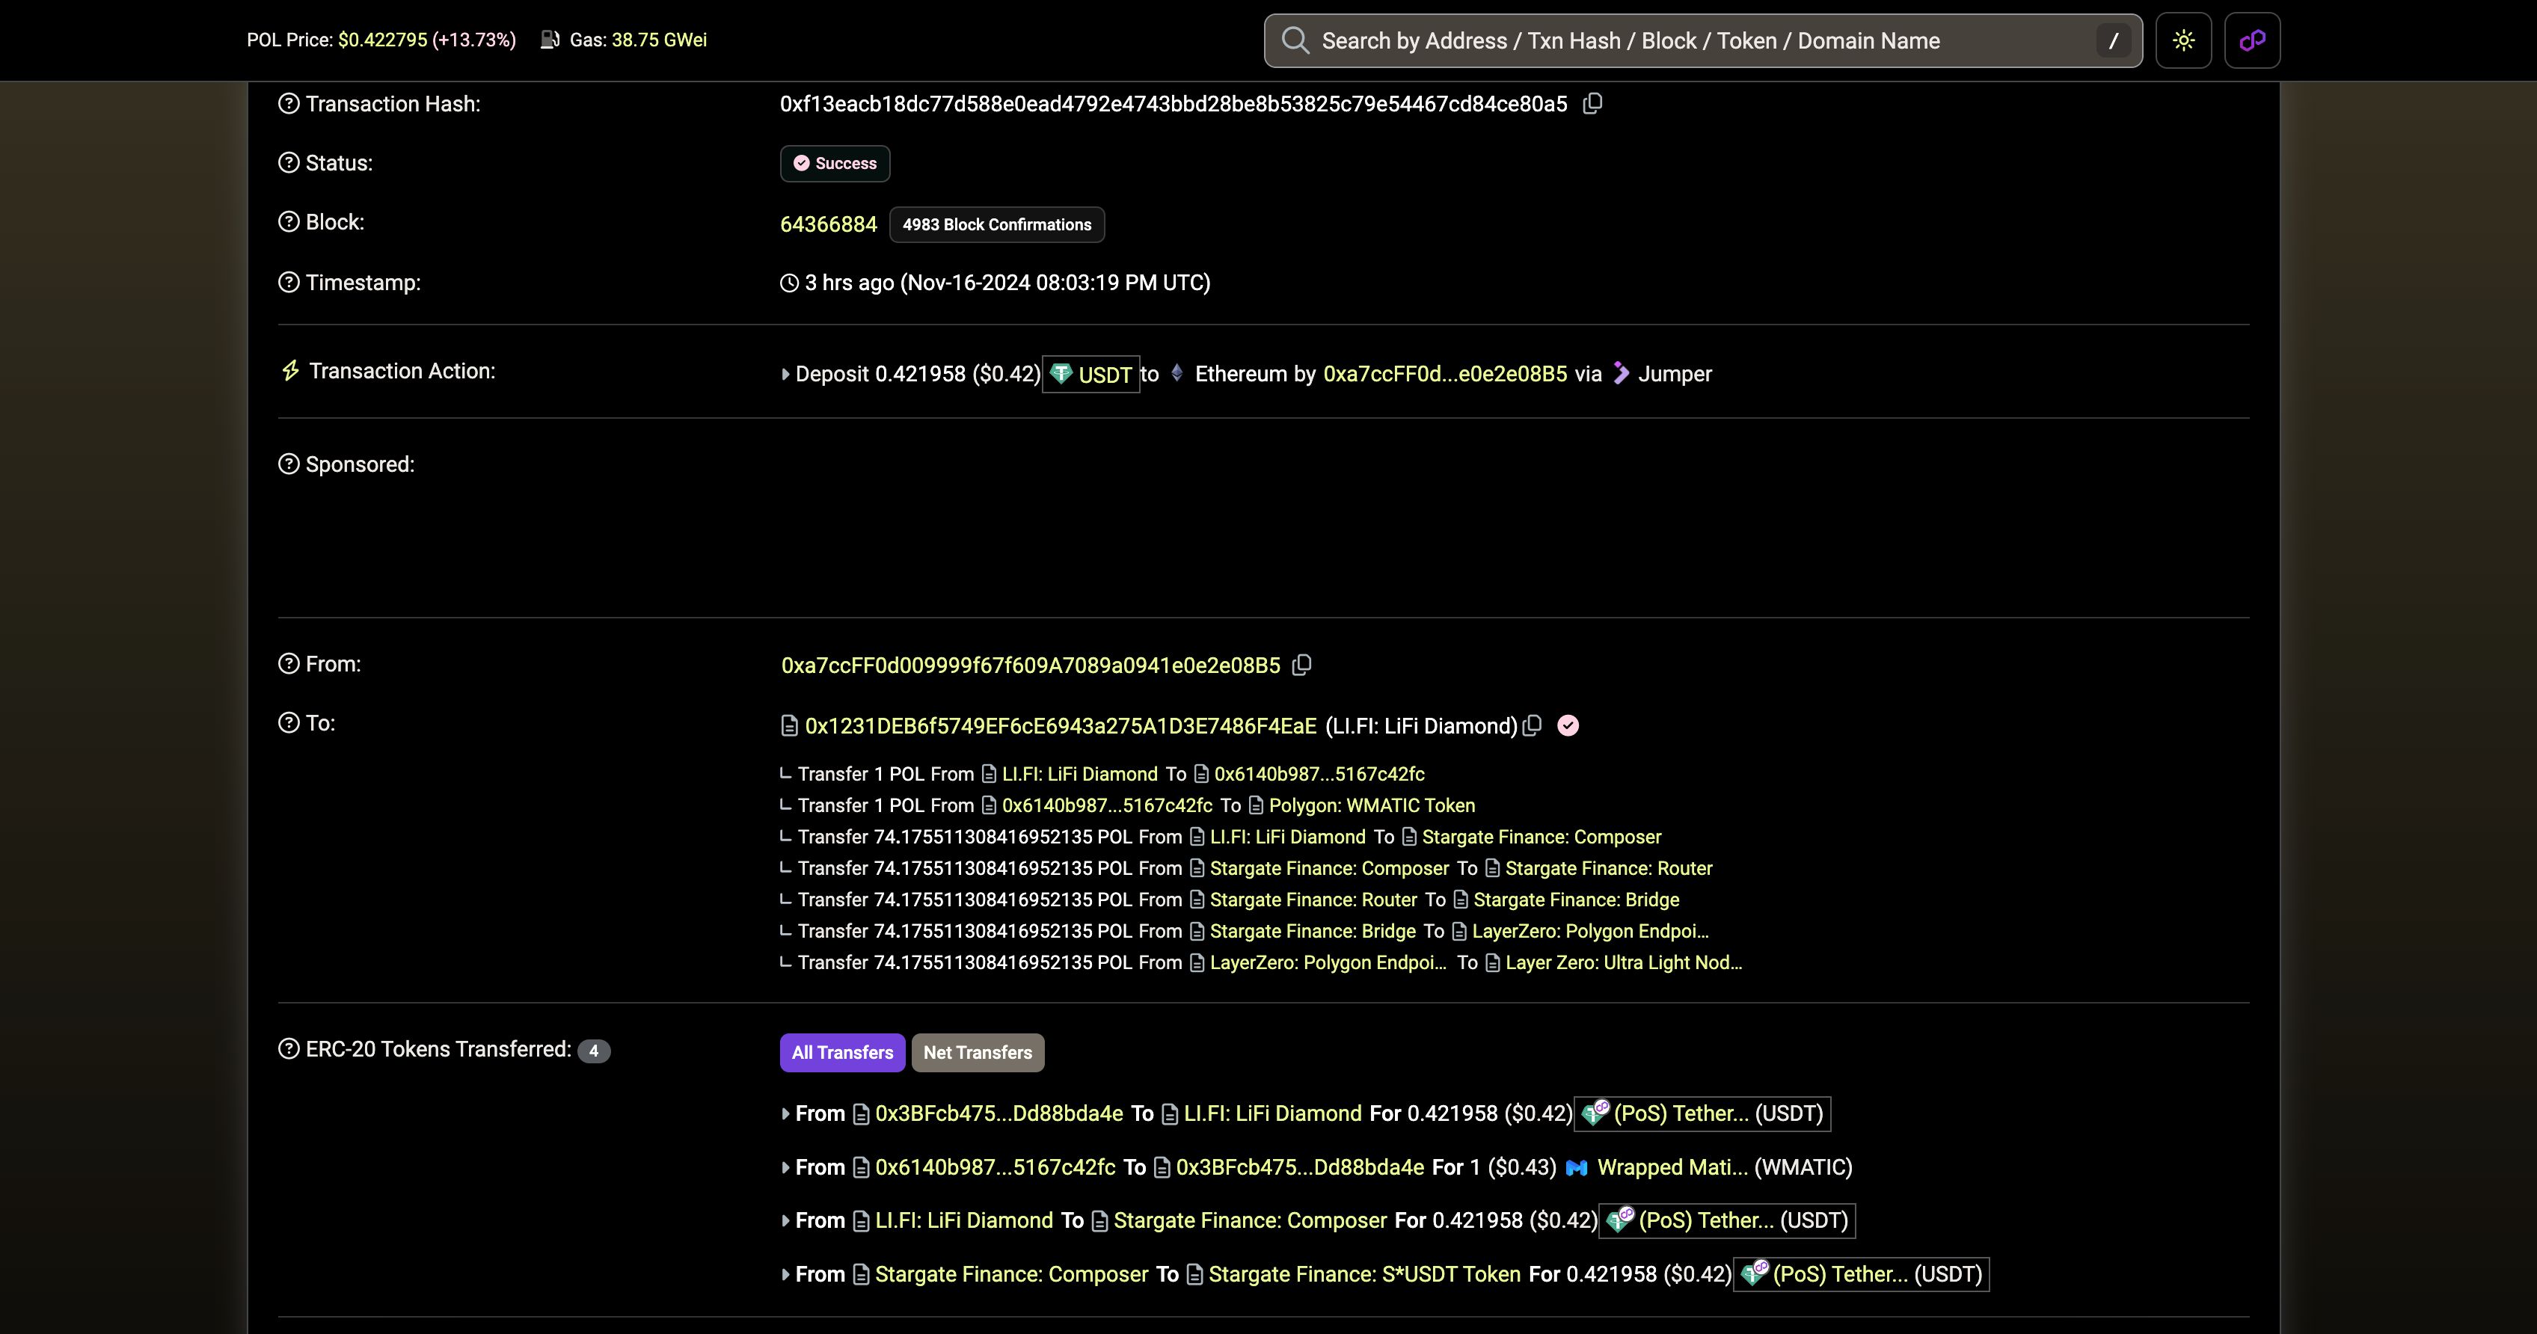
Task: Click the search magnifier icon
Action: [x=1295, y=40]
